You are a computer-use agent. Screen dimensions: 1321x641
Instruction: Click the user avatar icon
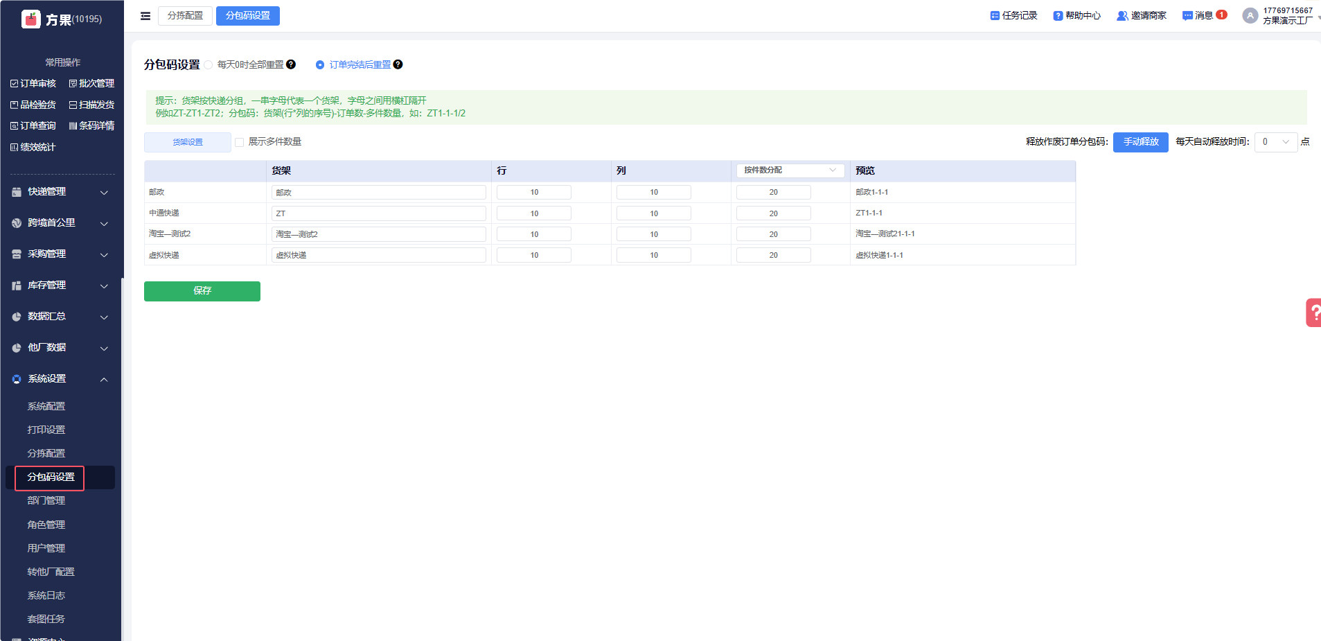tap(1250, 15)
